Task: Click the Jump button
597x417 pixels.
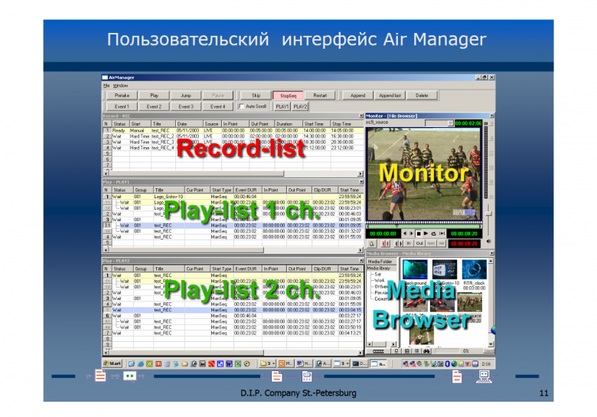Action: coord(186,96)
